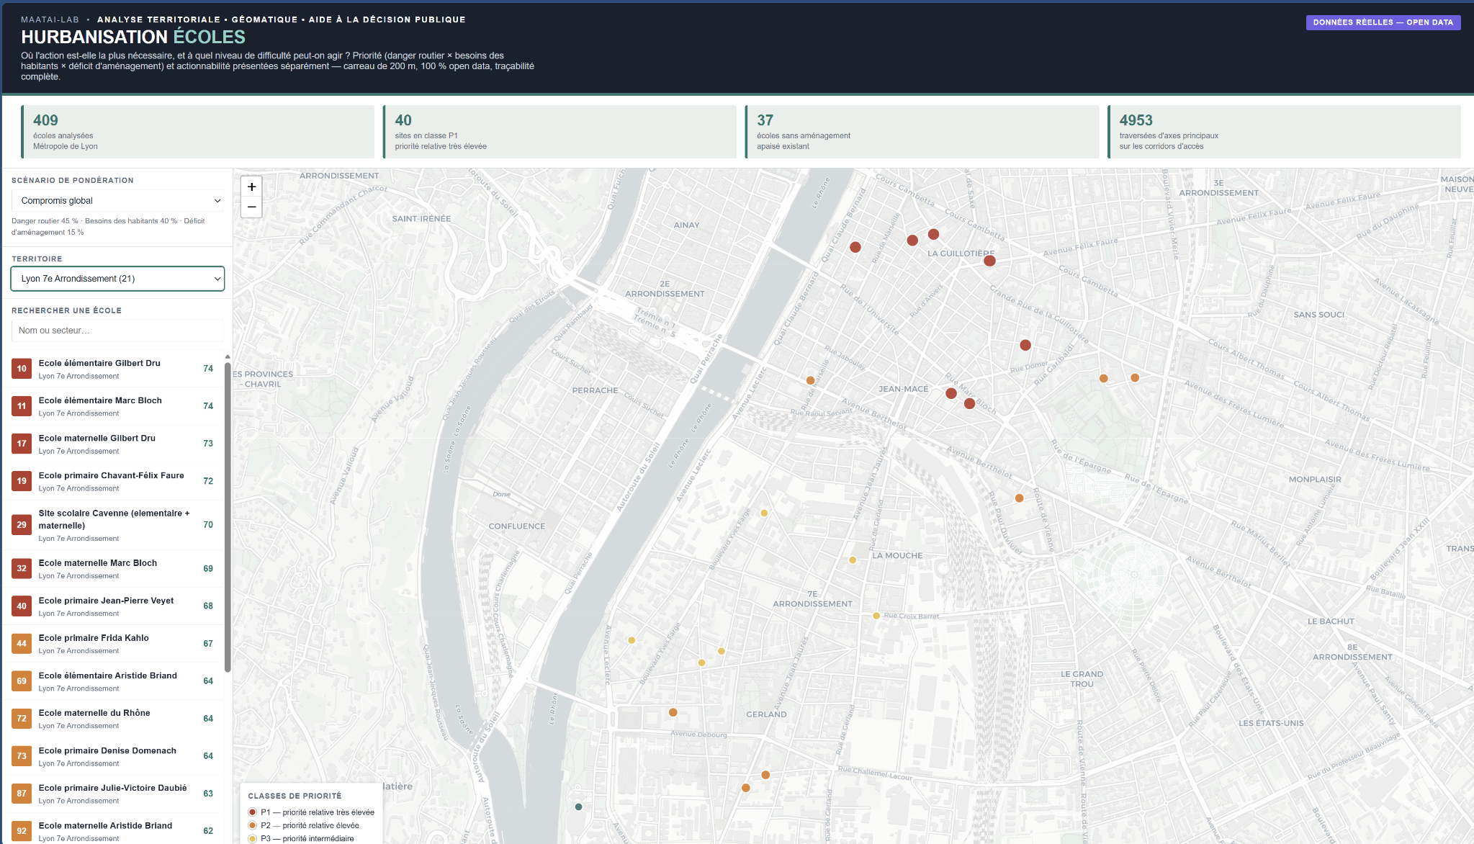
Task: Click the 40 sites en classe P1 card
Action: point(560,132)
